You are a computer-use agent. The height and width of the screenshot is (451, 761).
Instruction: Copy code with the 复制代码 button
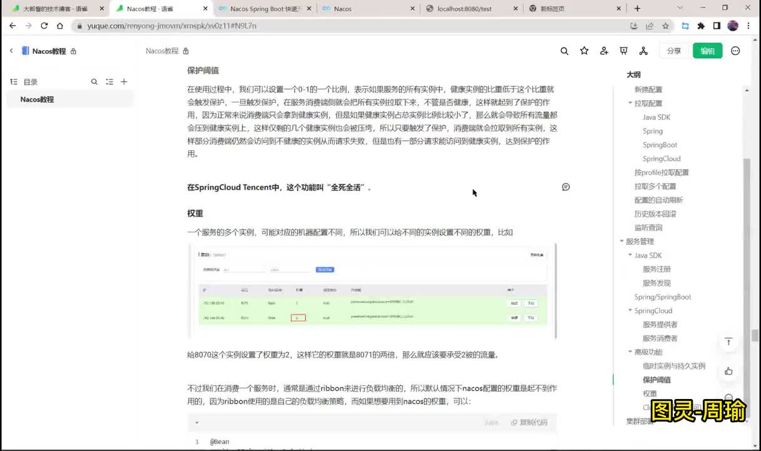click(x=529, y=423)
